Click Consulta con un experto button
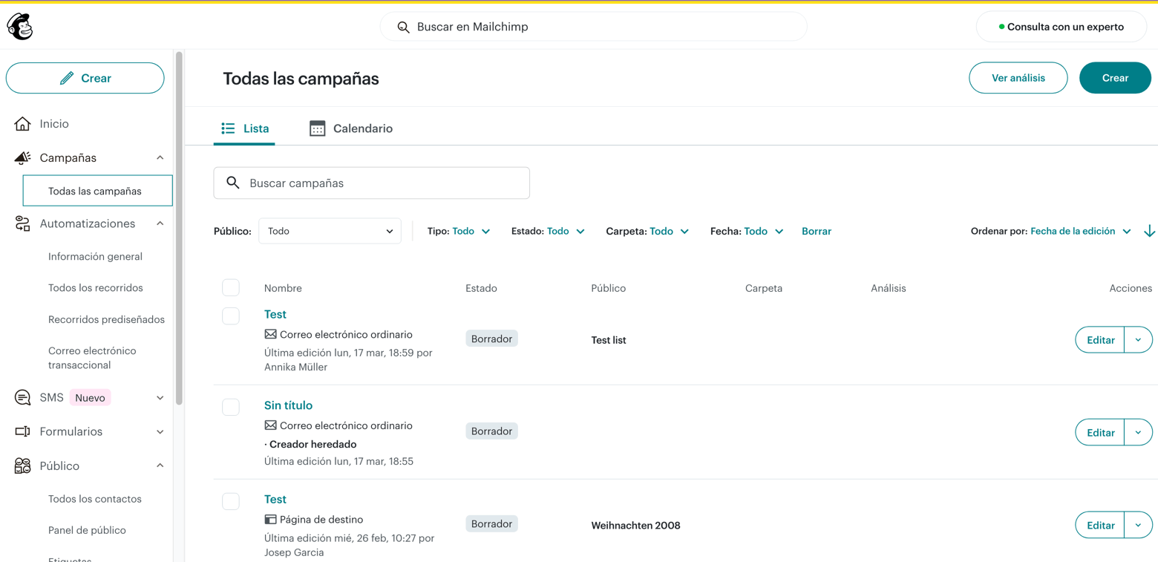Screen dimensions: 1158x562 (x=1061, y=27)
